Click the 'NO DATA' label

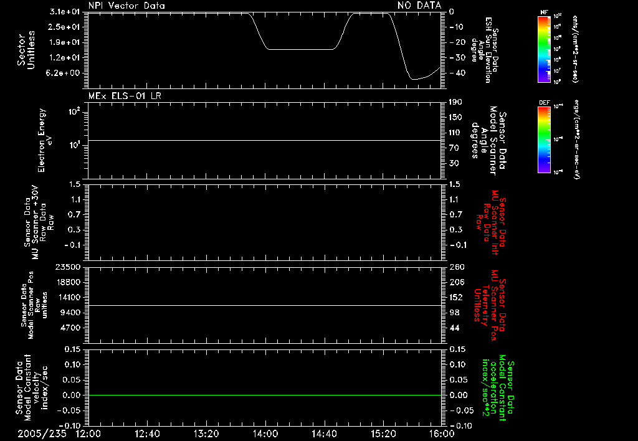[419, 5]
